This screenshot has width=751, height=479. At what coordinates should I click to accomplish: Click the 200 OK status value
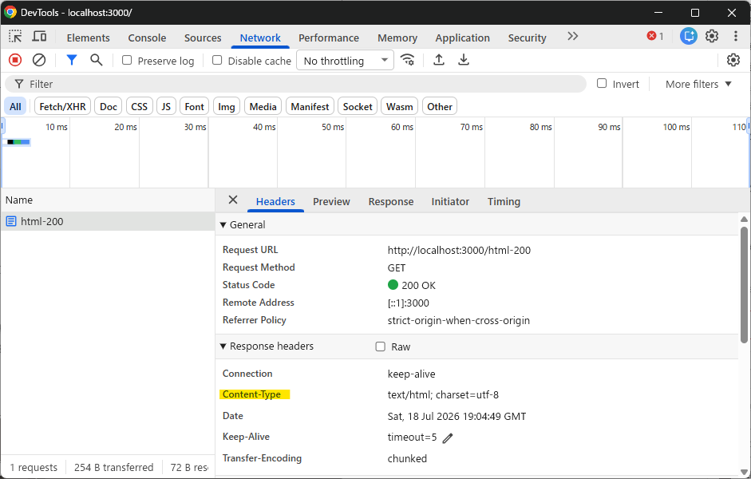418,286
